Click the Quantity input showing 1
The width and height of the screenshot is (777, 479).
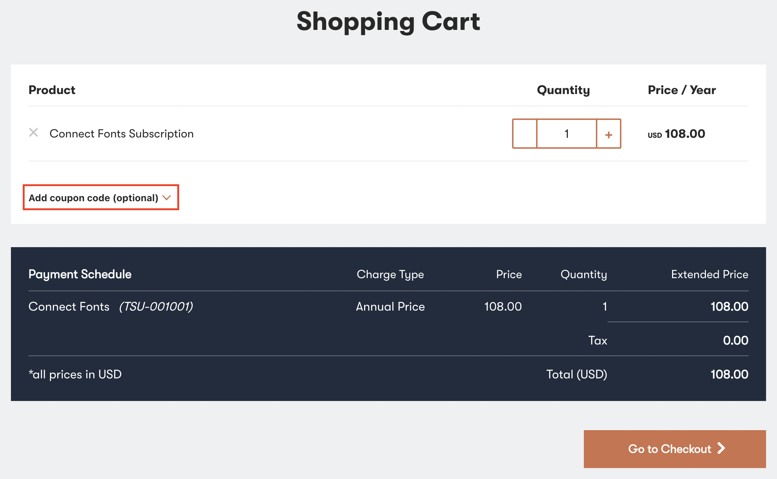tap(566, 134)
